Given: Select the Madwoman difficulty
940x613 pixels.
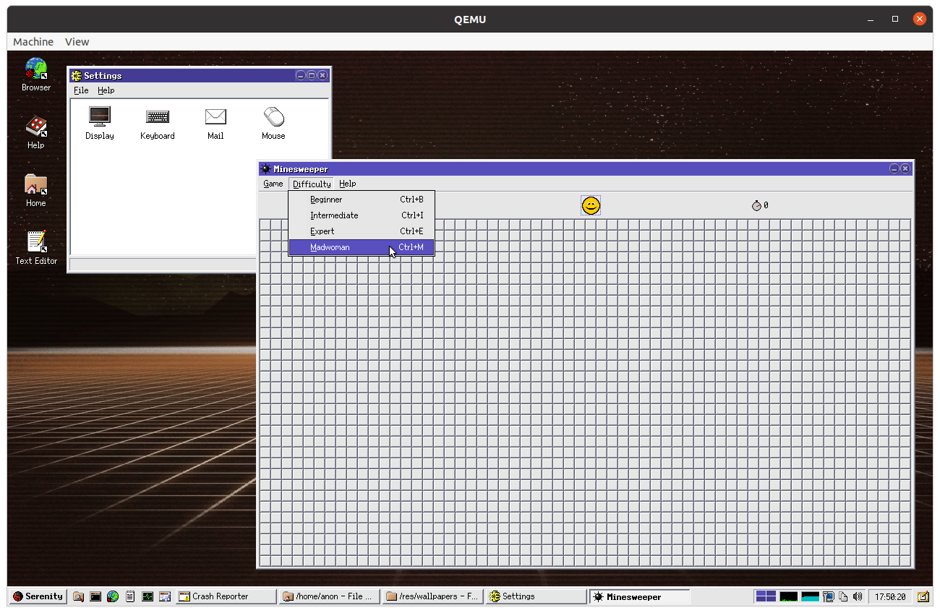Looking at the screenshot, I should [330, 247].
